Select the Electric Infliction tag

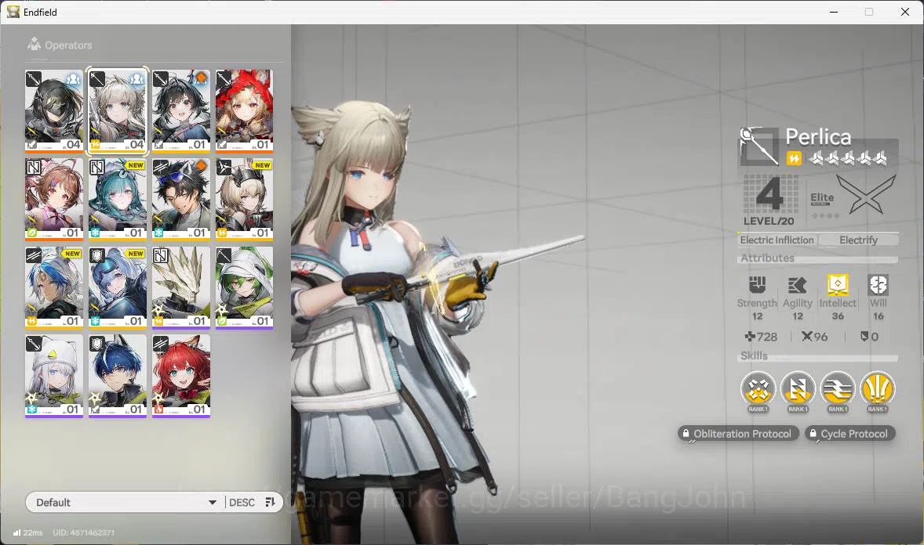click(777, 240)
